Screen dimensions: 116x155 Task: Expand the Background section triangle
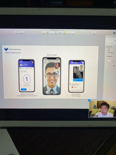106,56
